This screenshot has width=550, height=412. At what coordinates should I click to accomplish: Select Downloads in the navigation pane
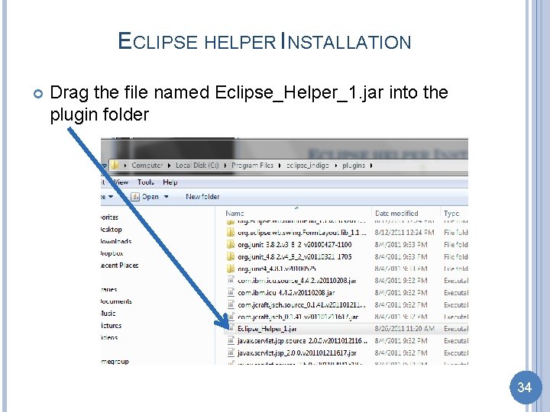tap(116, 241)
